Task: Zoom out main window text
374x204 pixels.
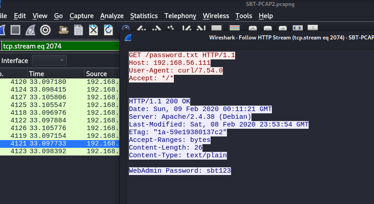Action: (268, 28)
